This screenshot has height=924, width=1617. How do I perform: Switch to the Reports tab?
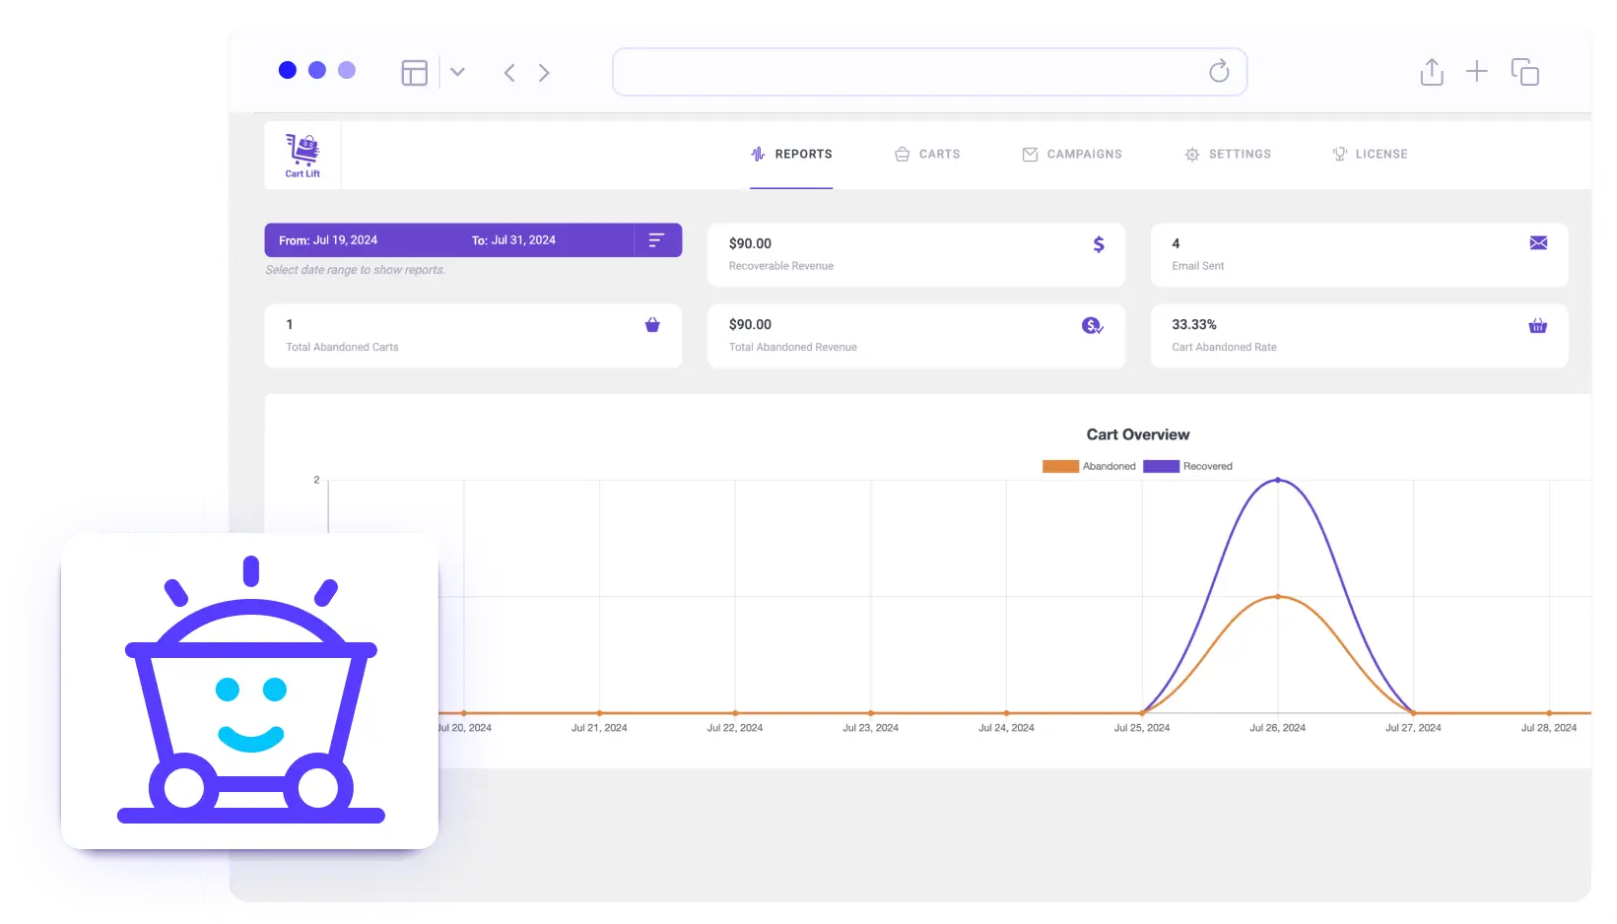791,154
